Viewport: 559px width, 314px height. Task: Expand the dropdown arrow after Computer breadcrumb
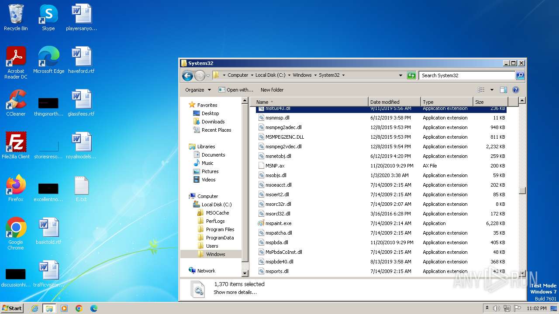[252, 75]
